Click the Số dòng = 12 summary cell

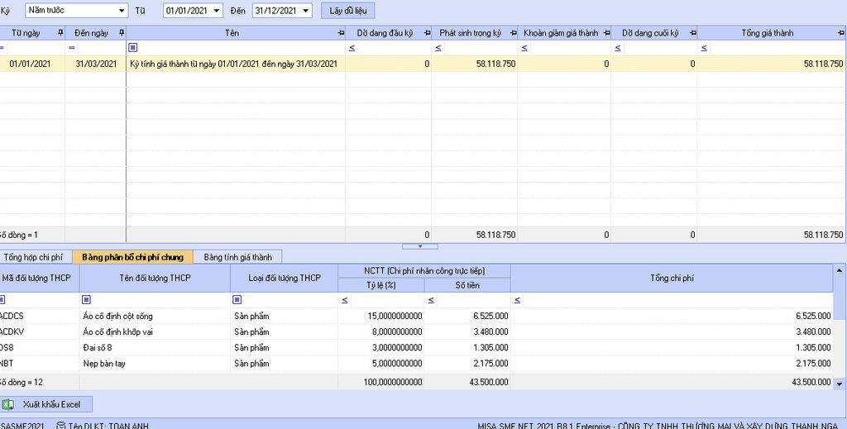(x=40, y=382)
